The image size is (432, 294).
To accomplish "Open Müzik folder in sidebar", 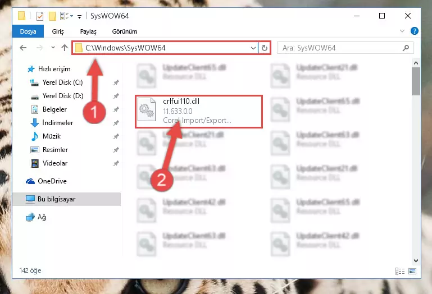I will (x=52, y=136).
